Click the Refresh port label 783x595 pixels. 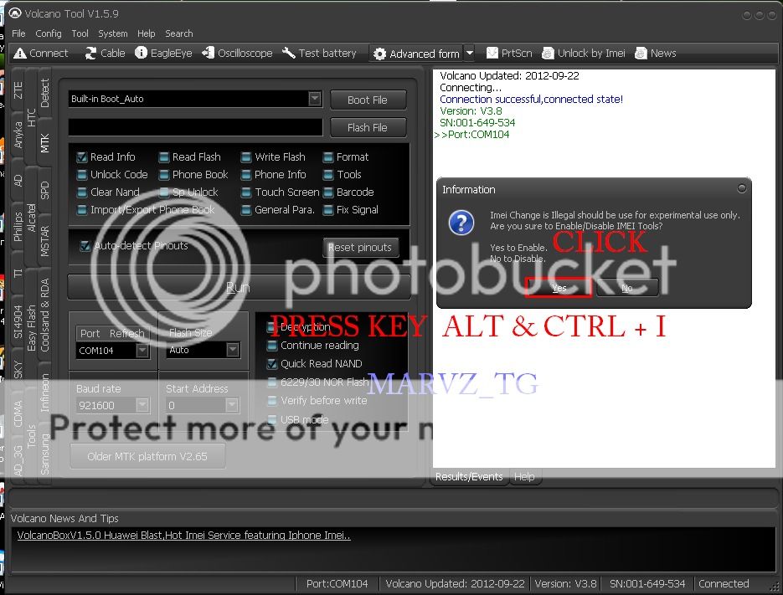(126, 333)
